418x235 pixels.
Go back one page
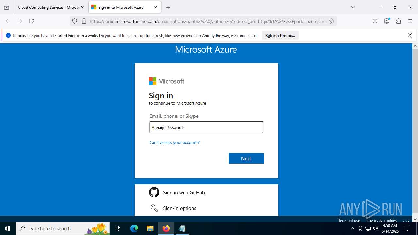coord(8,21)
